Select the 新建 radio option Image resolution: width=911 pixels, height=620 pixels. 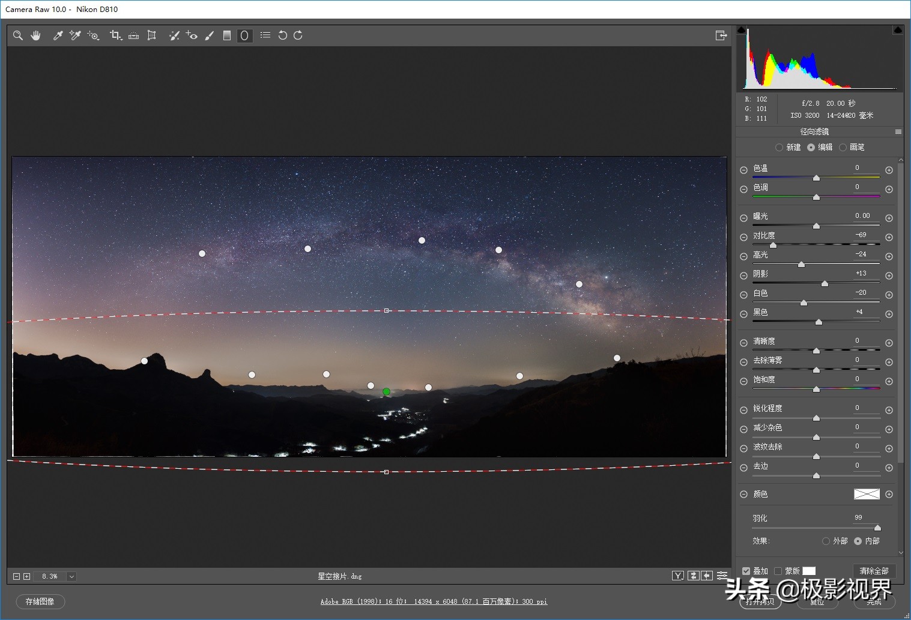[779, 147]
